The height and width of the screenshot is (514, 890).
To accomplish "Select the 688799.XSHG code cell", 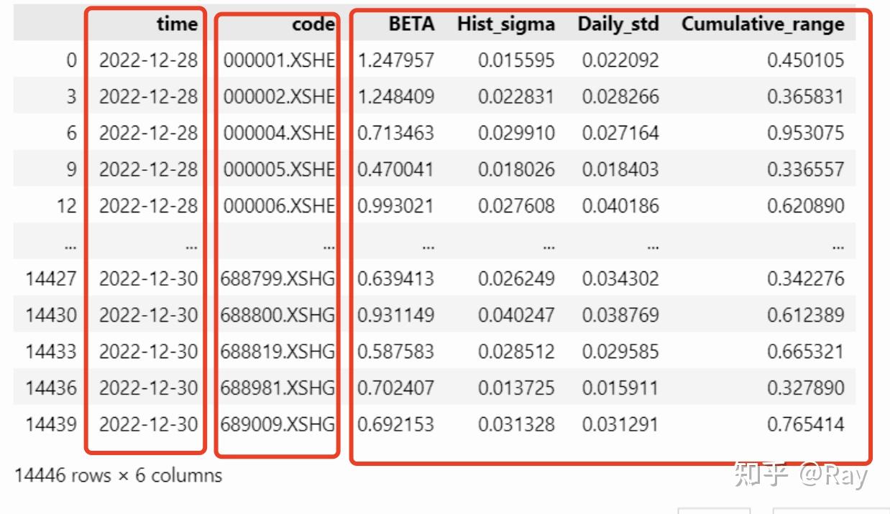I will [277, 279].
